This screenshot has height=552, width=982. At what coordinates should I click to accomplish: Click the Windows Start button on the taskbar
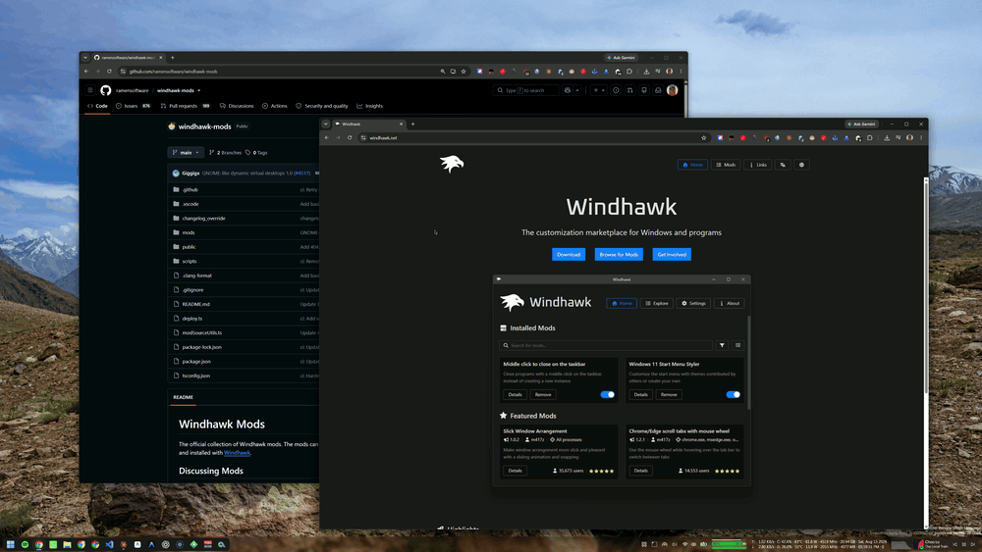10,544
